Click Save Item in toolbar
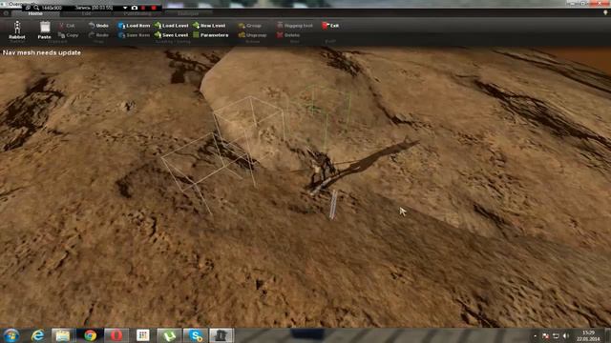The image size is (611, 343). click(x=134, y=35)
